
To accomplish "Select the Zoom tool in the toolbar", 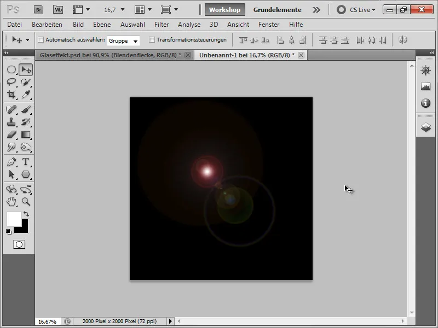I will click(x=25, y=201).
